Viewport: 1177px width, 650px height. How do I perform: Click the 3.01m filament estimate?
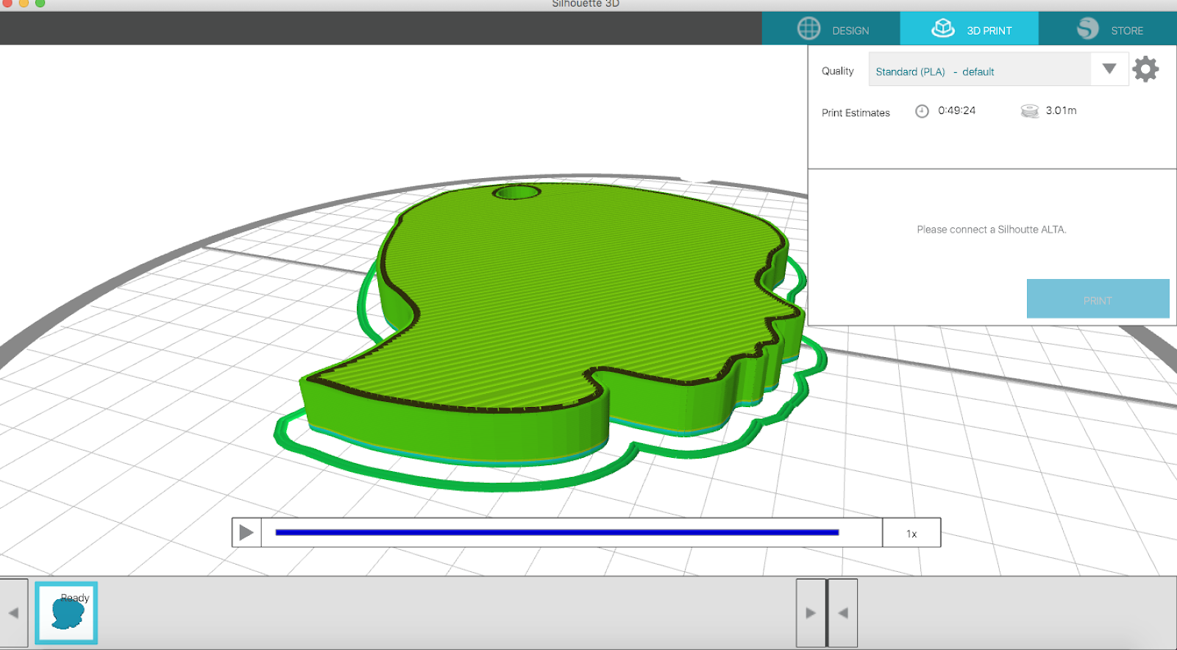(1061, 110)
